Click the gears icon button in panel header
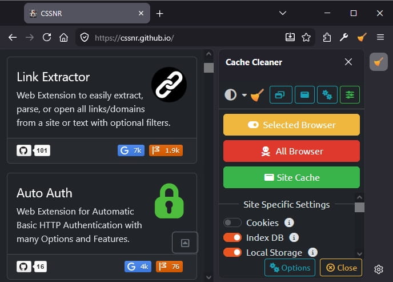Screen dimensions: 393x282 click(x=327, y=94)
